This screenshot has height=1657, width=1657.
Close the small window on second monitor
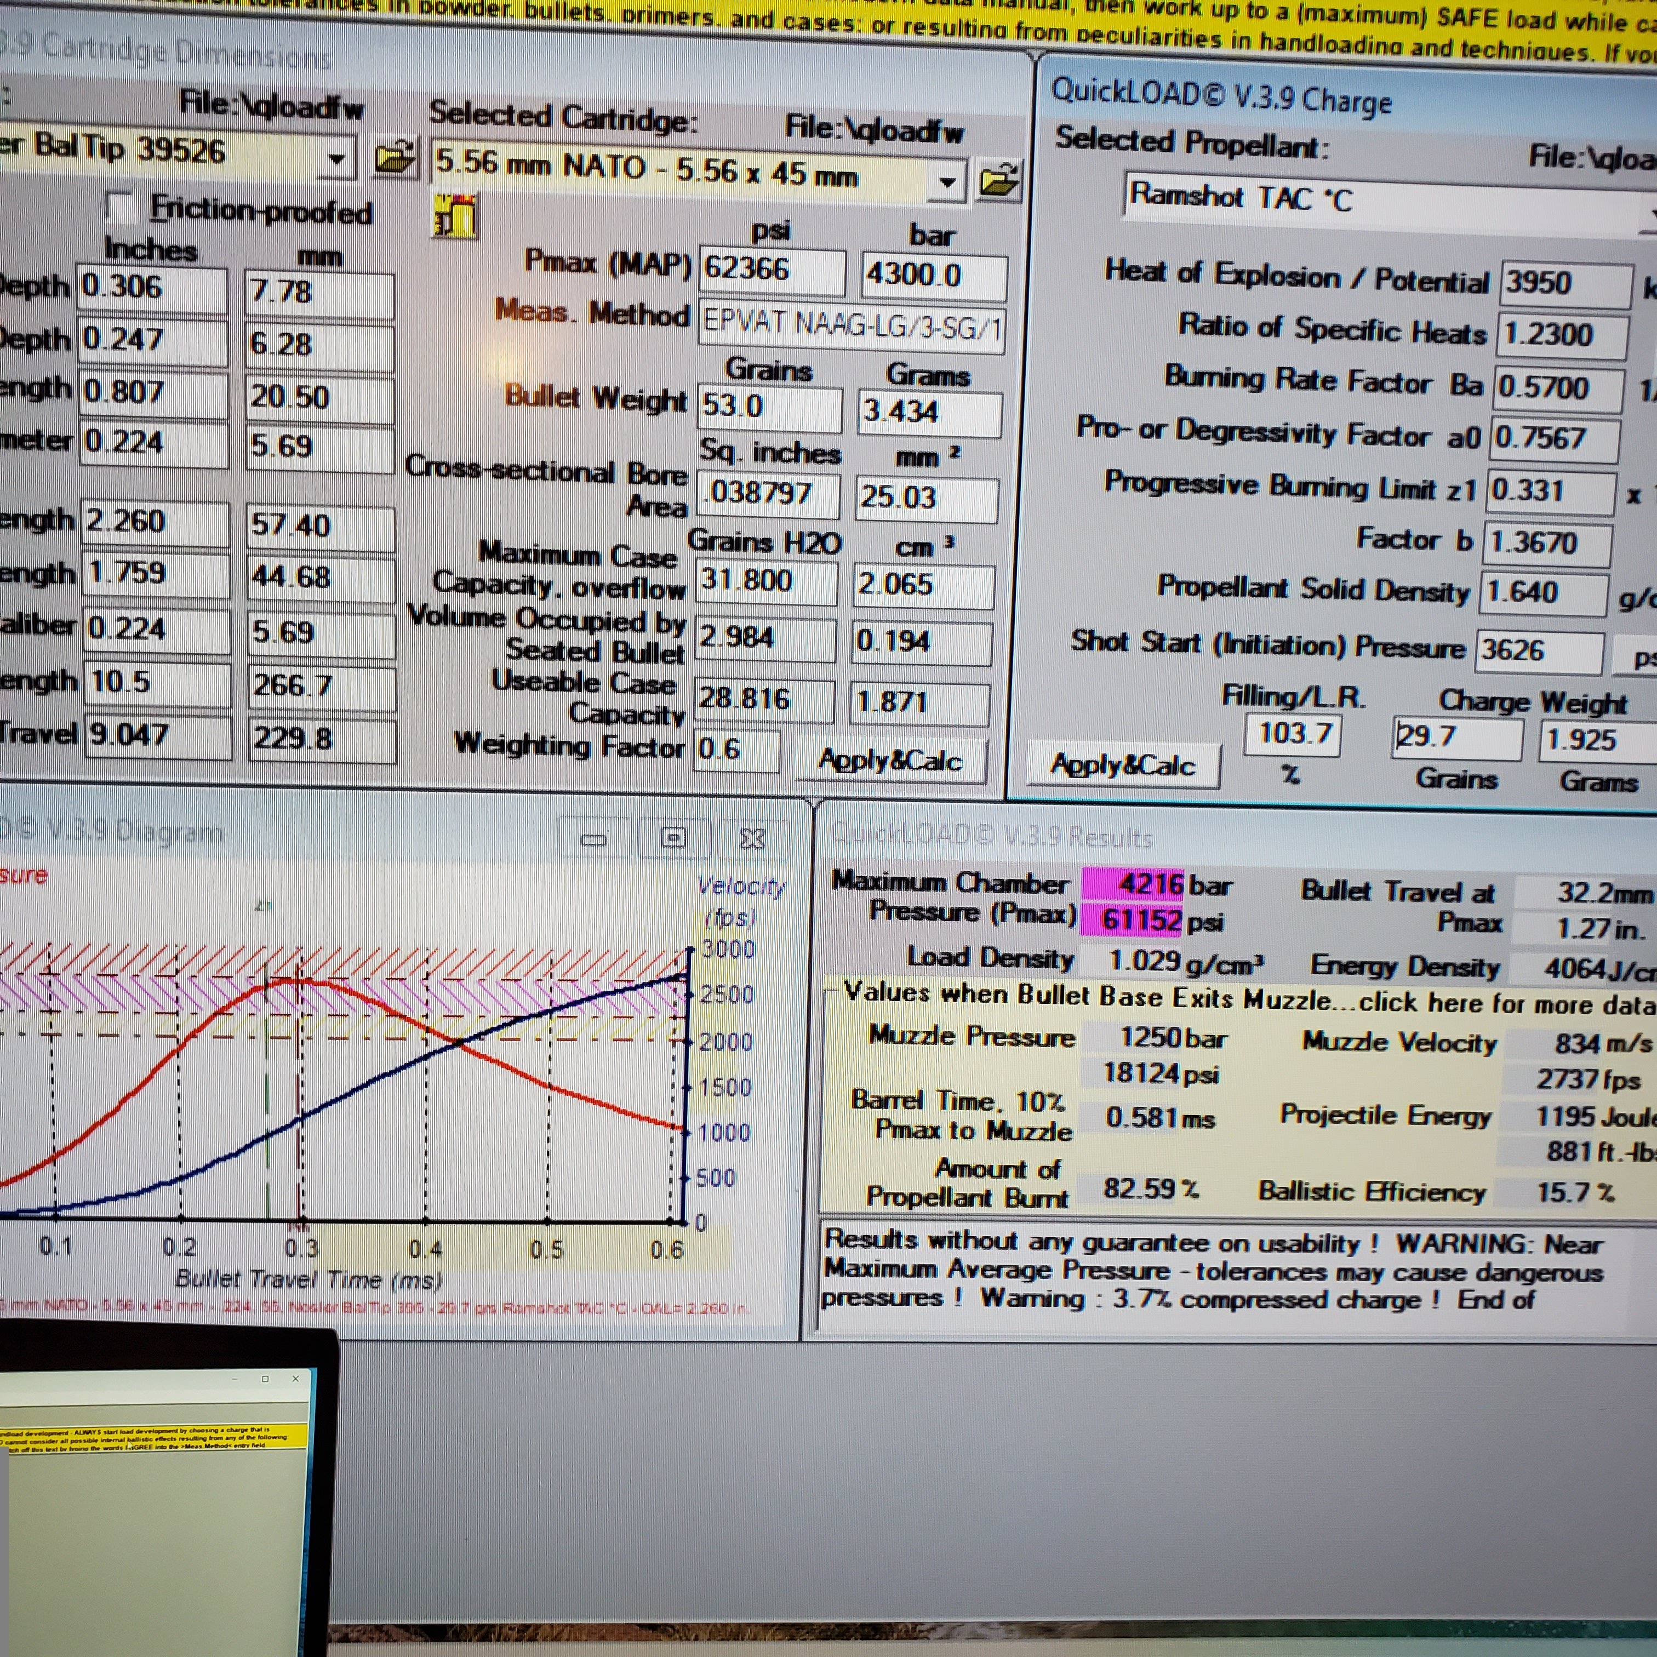296,1379
